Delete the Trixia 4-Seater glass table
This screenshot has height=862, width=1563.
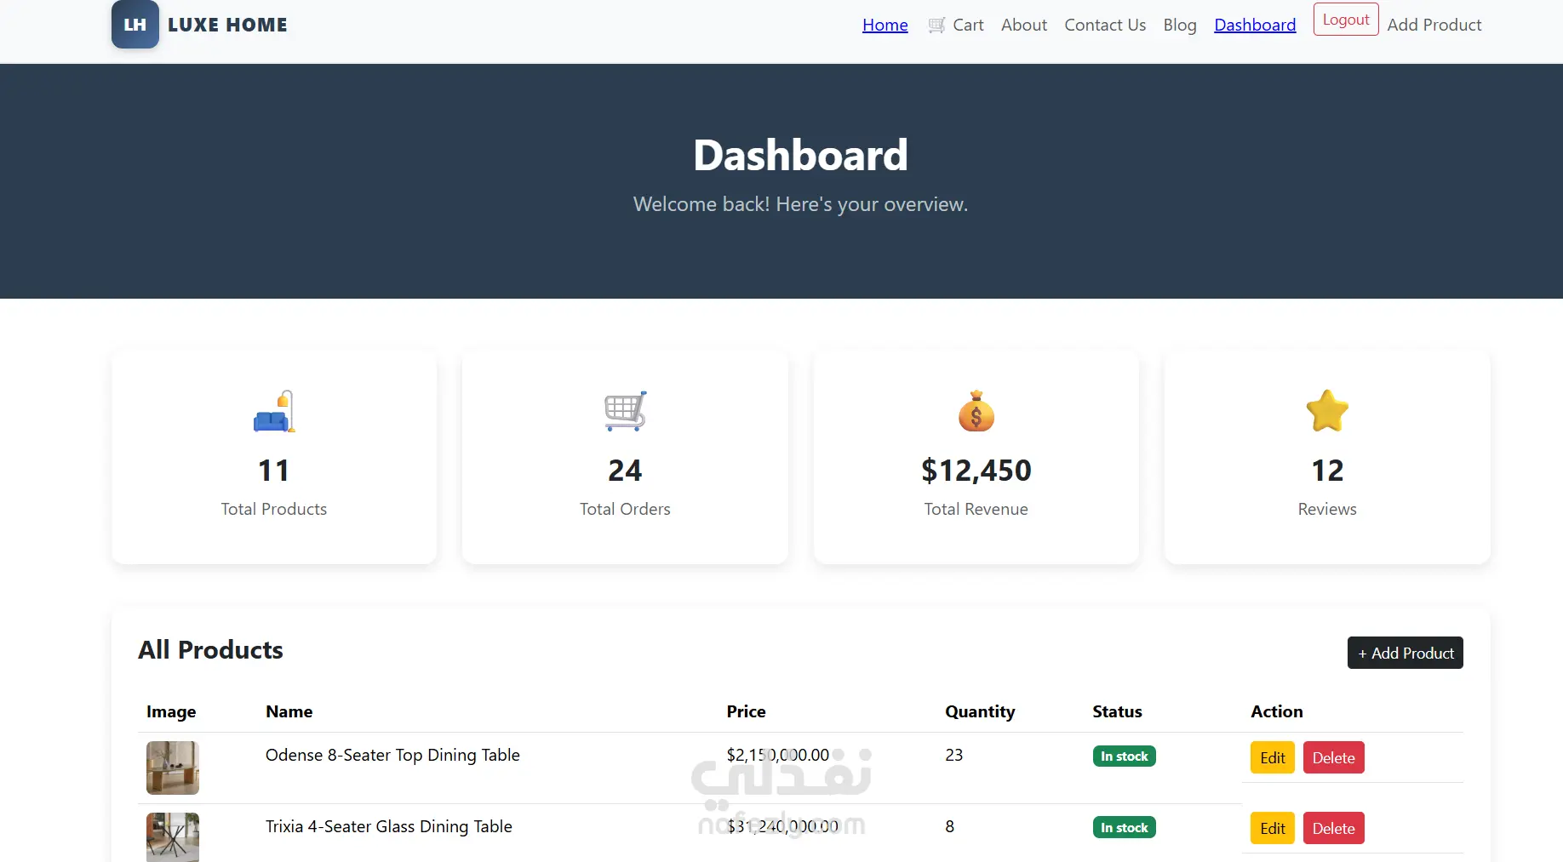coord(1334,828)
